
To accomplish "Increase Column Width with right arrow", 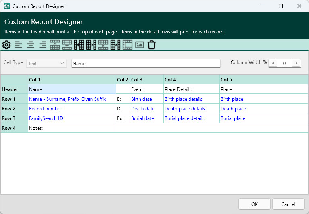I will click(x=296, y=63).
